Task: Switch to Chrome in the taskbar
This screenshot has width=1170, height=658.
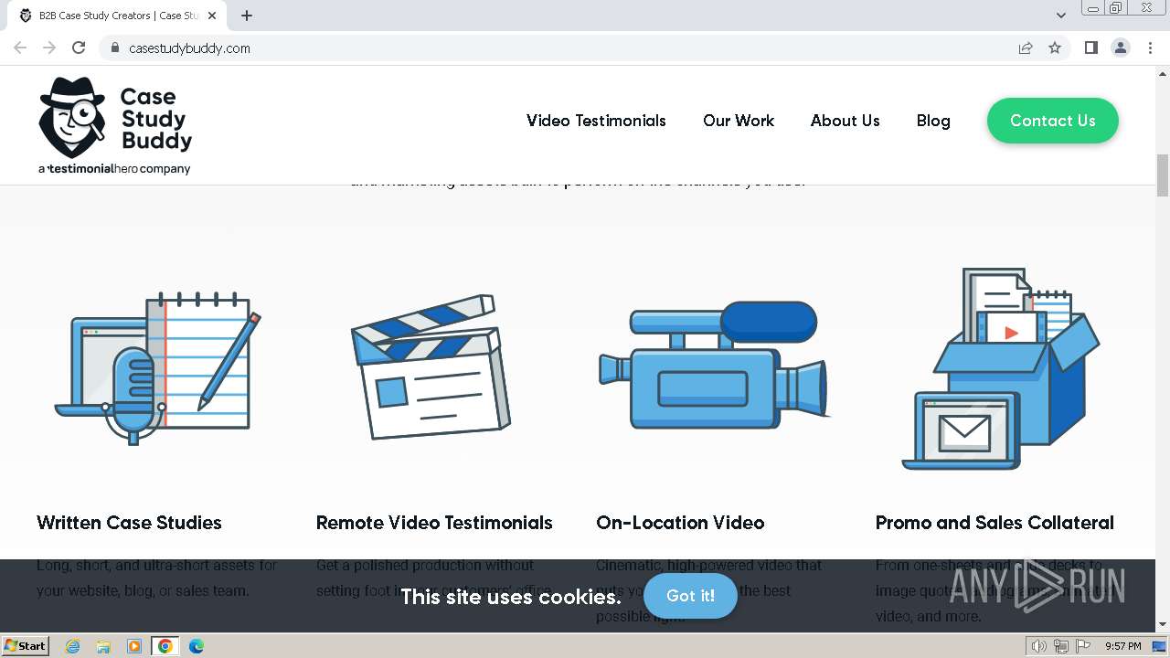Action: point(165,646)
